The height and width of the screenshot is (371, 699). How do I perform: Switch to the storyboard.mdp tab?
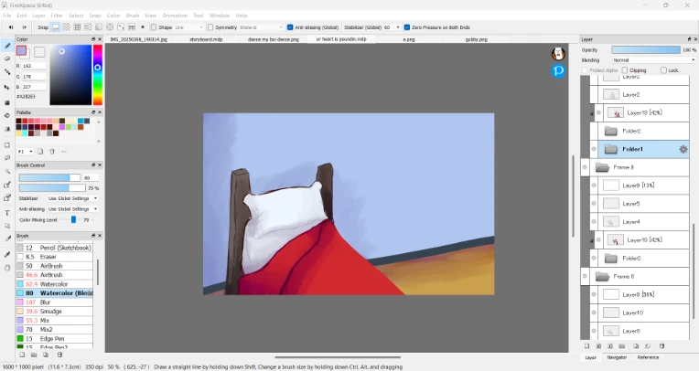[x=206, y=39]
